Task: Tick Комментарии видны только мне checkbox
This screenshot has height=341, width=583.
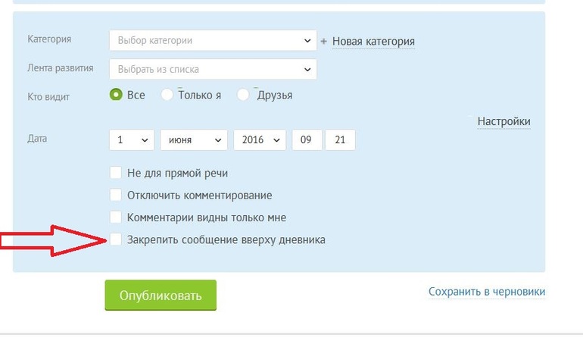Action: tap(116, 217)
